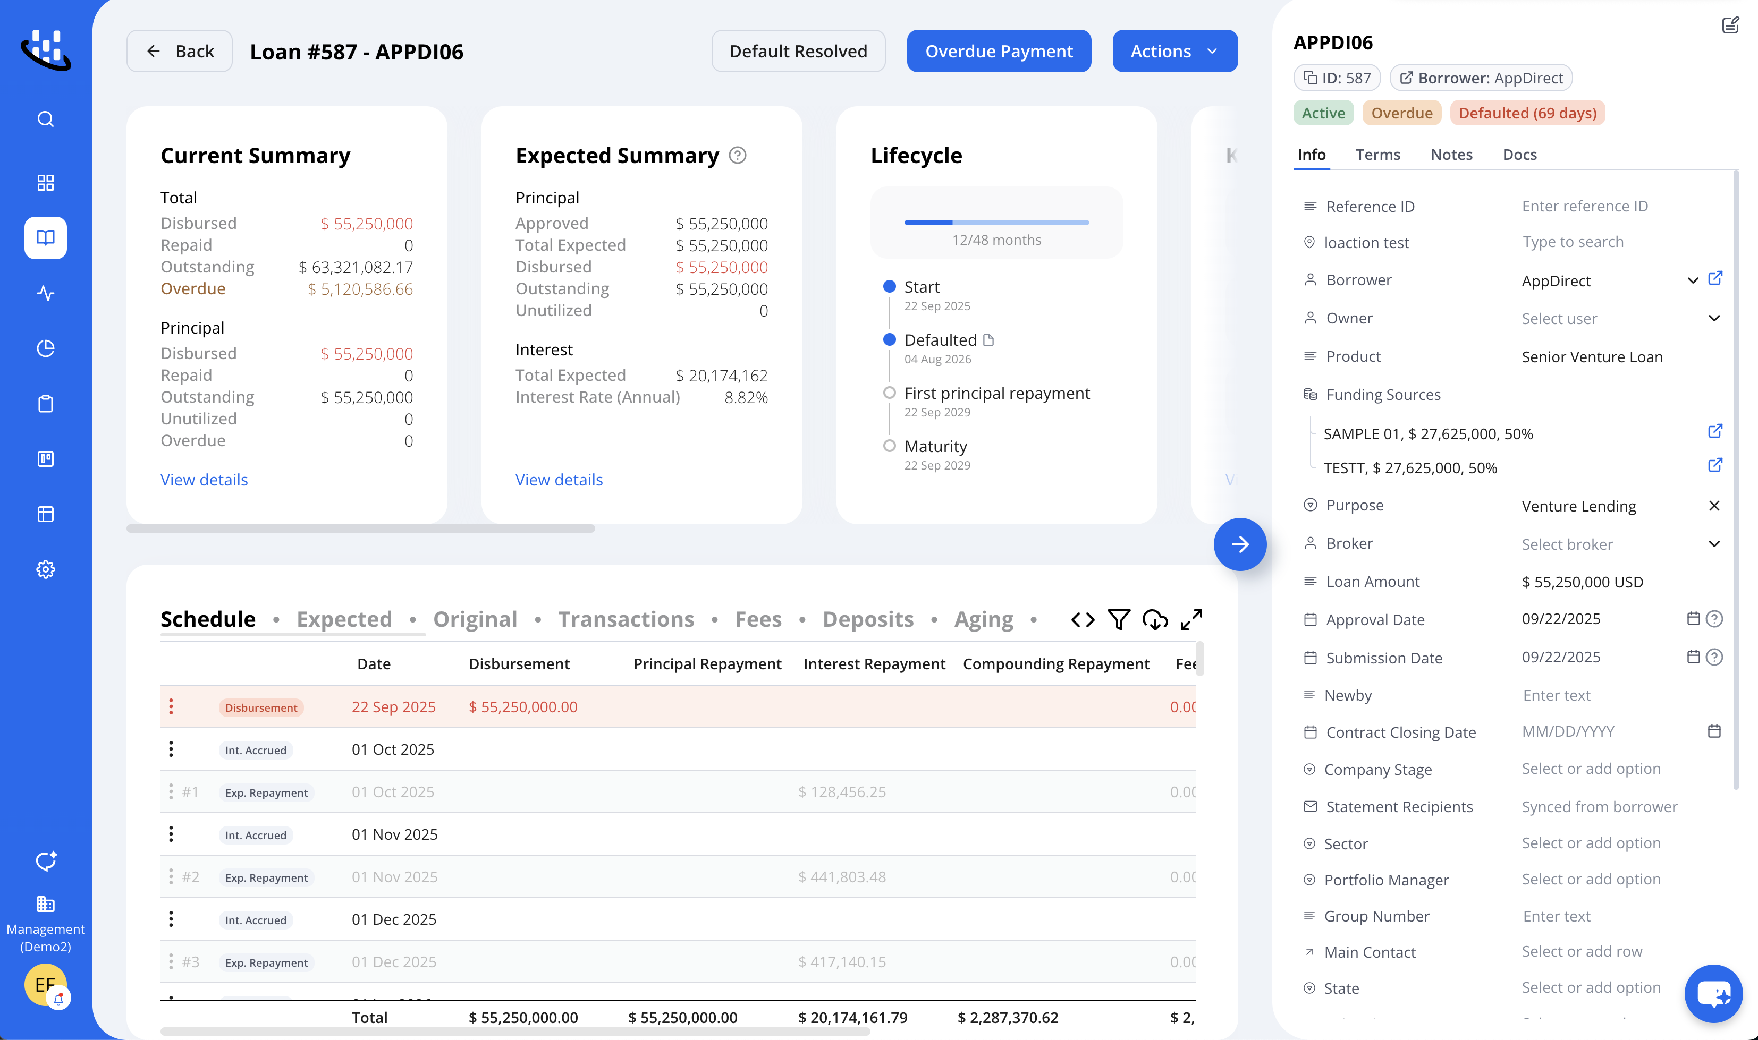Open external link for SAMPLE 01 funding source
Image resolution: width=1758 pixels, height=1040 pixels.
coord(1714,431)
